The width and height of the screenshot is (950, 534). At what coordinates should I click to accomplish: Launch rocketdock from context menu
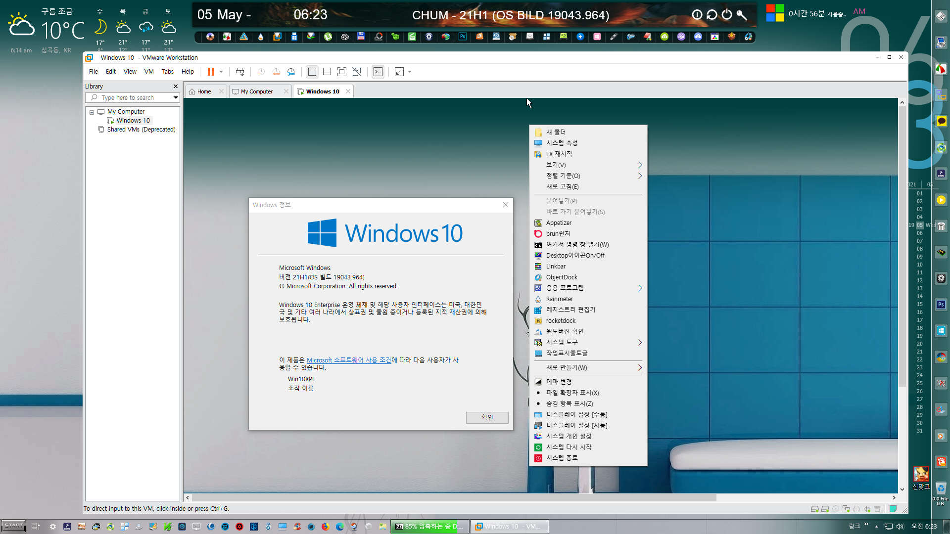(588, 320)
